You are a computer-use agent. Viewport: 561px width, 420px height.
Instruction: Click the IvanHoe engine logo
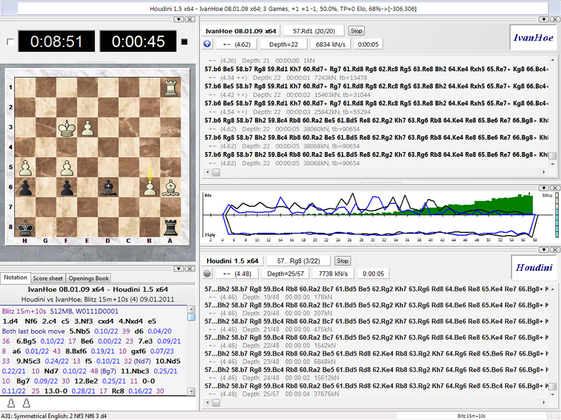pos(533,38)
